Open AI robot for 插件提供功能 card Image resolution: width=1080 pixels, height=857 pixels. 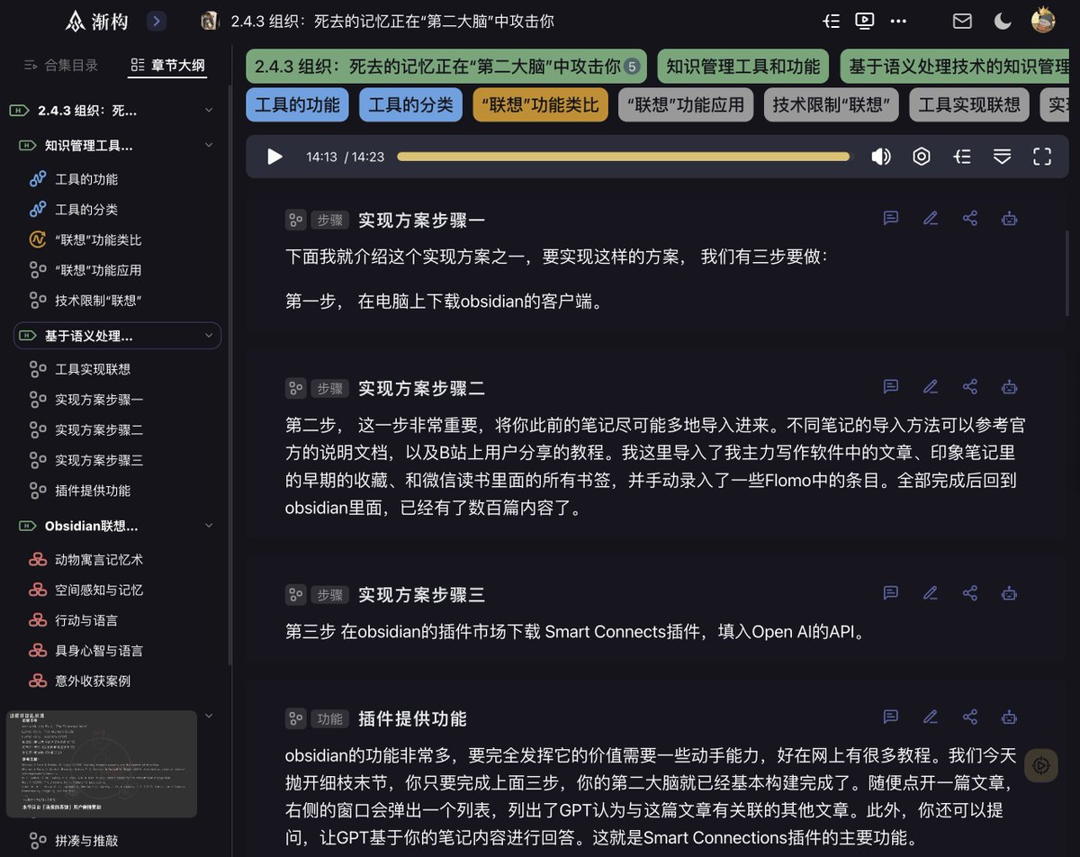pos(1010,717)
